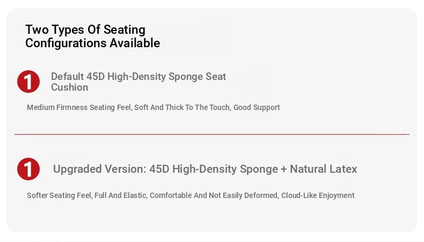Click 'Medium Firmness Seating Feel' phrase
This screenshot has width=424, height=242.
pos(78,107)
